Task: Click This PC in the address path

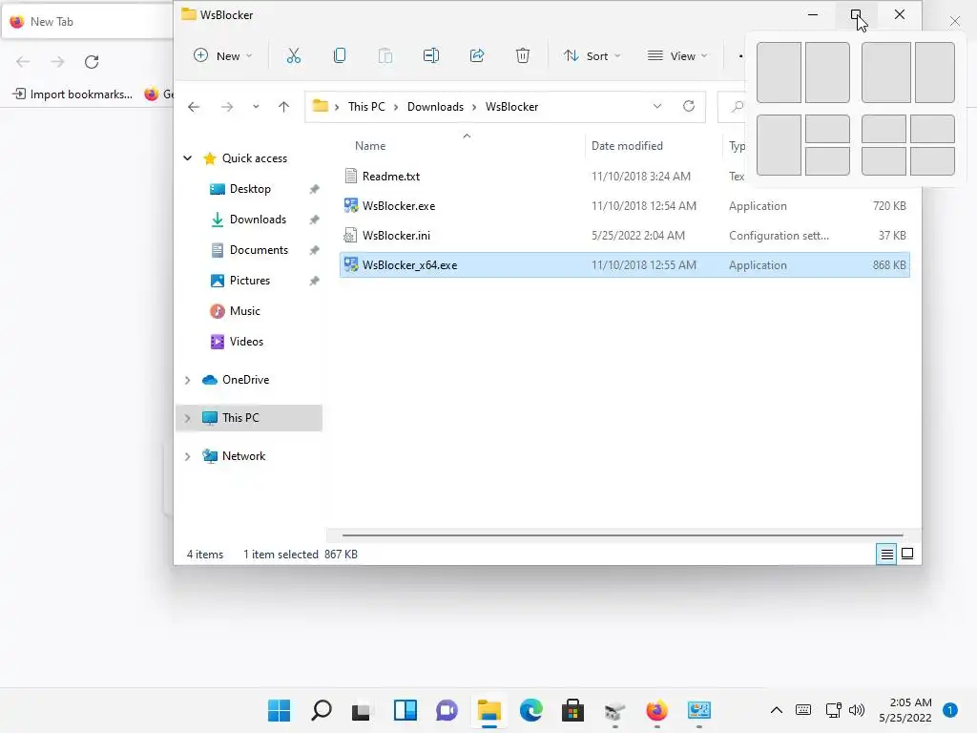Action: click(x=366, y=107)
